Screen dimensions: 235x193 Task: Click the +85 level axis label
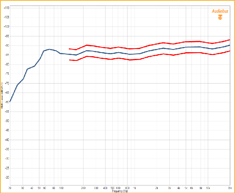[8, 55]
